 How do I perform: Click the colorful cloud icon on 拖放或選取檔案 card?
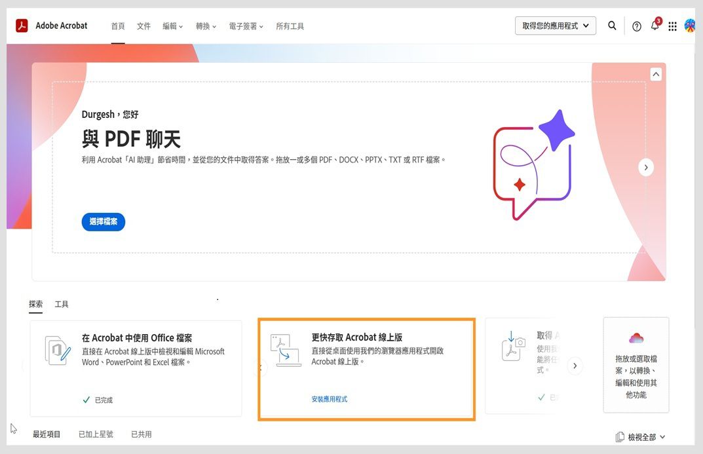tap(636, 338)
